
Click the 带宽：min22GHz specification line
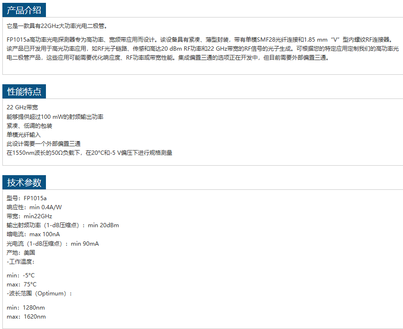(x=29, y=216)
